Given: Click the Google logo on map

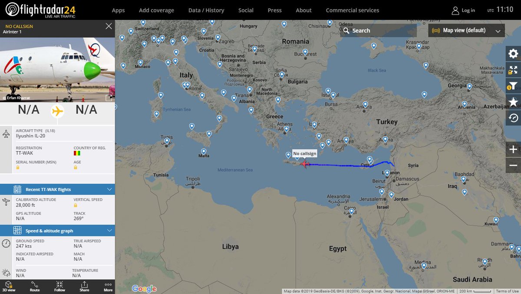Looking at the screenshot, I should coord(144,289).
